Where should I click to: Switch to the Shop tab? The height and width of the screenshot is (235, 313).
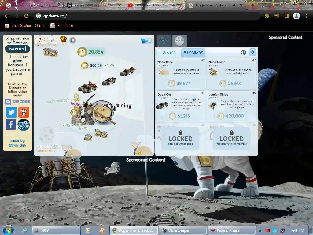click(x=169, y=53)
